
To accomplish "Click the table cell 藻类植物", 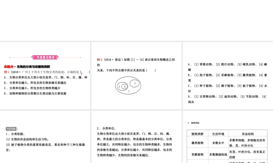I will pyautogui.click(x=197, y=143).
